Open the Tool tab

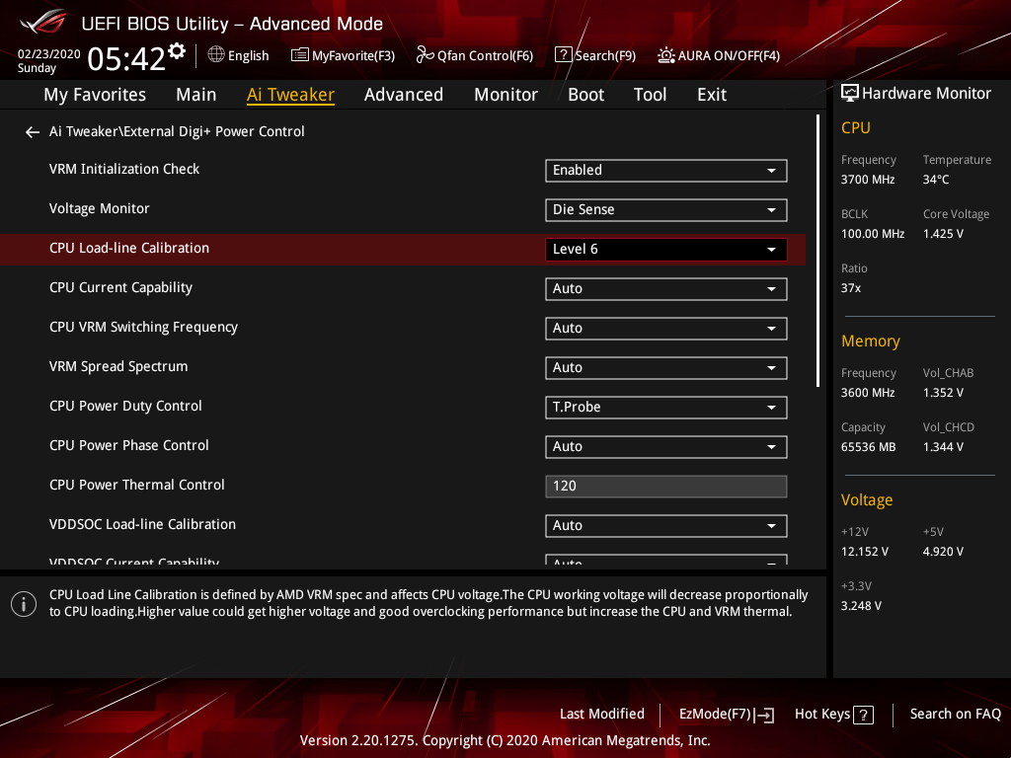(650, 95)
